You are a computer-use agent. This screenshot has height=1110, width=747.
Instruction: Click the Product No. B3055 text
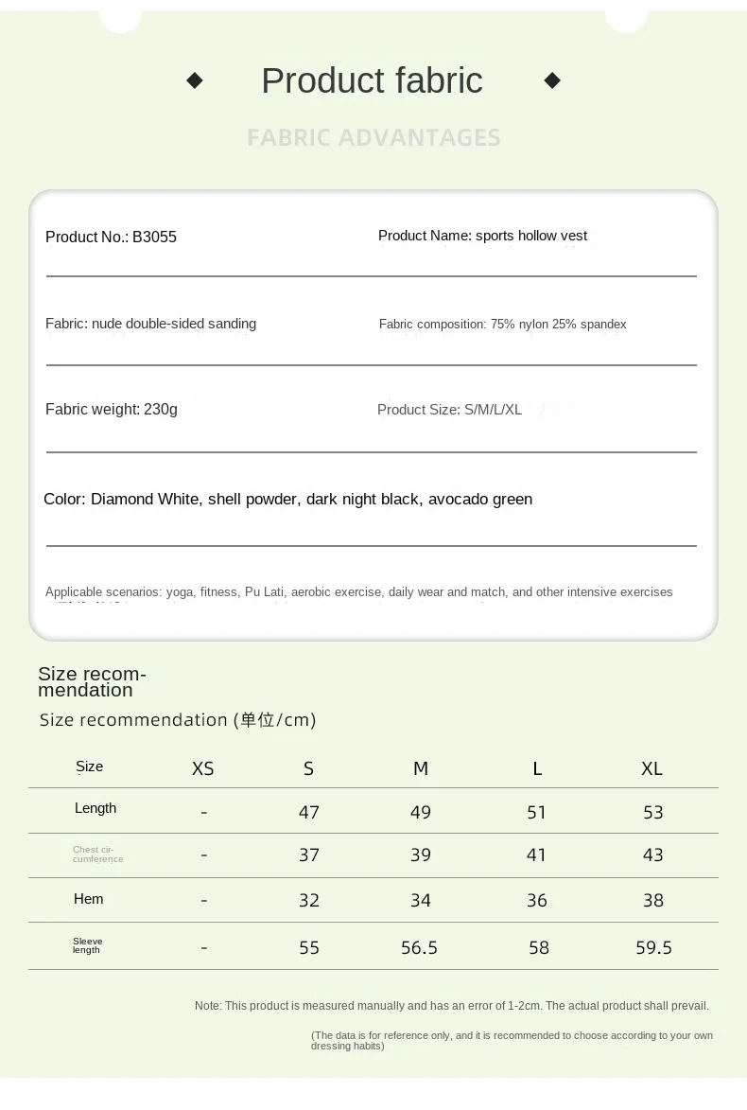(111, 238)
